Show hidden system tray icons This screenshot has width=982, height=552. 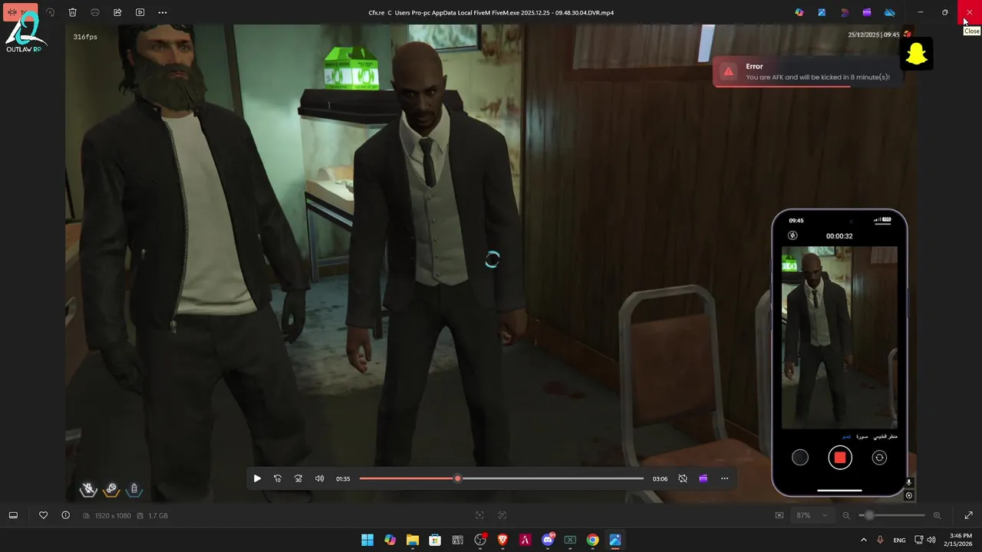(864, 540)
